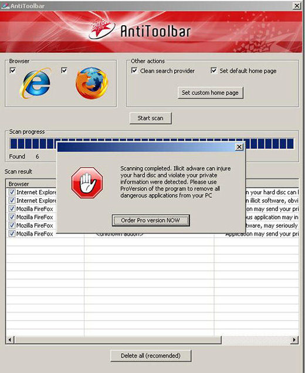Uncheck the last Mozilla FireFox result row
Image resolution: width=305 pixels, height=373 pixels.
pyautogui.click(x=12, y=233)
